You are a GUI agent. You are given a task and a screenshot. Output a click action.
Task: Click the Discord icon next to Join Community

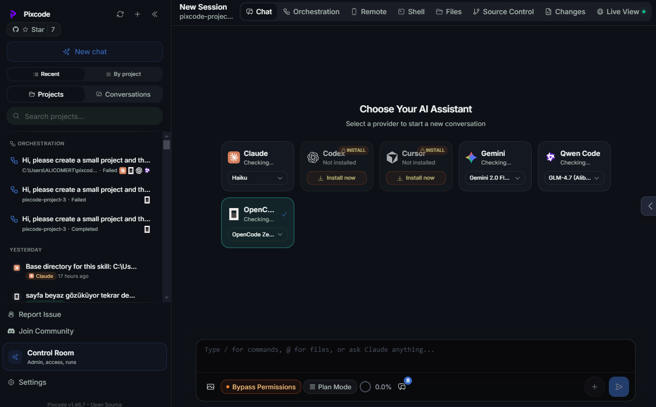pyautogui.click(x=11, y=331)
